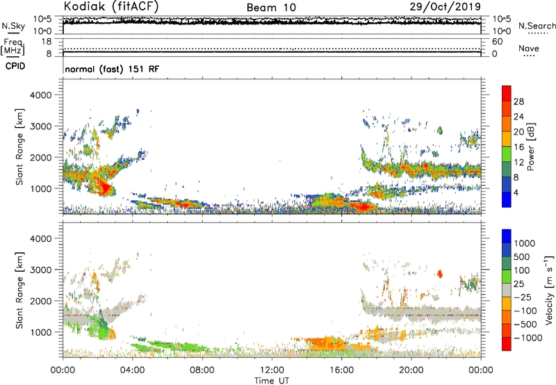Image resolution: width=556 pixels, height=385 pixels.
Task: Select the Beam 10 heading
Action: pos(271,8)
